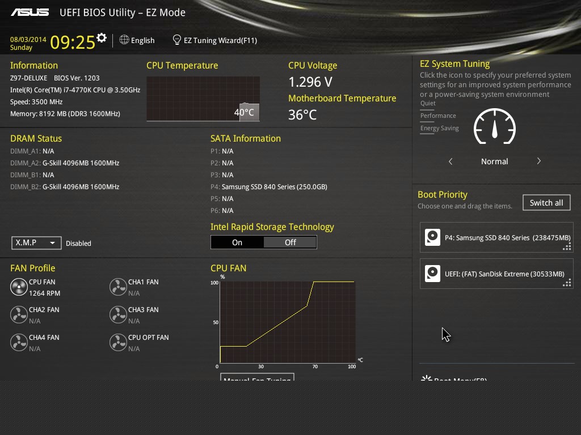Click the Quiet tuning label
This screenshot has height=435, width=581.
pos(428,103)
